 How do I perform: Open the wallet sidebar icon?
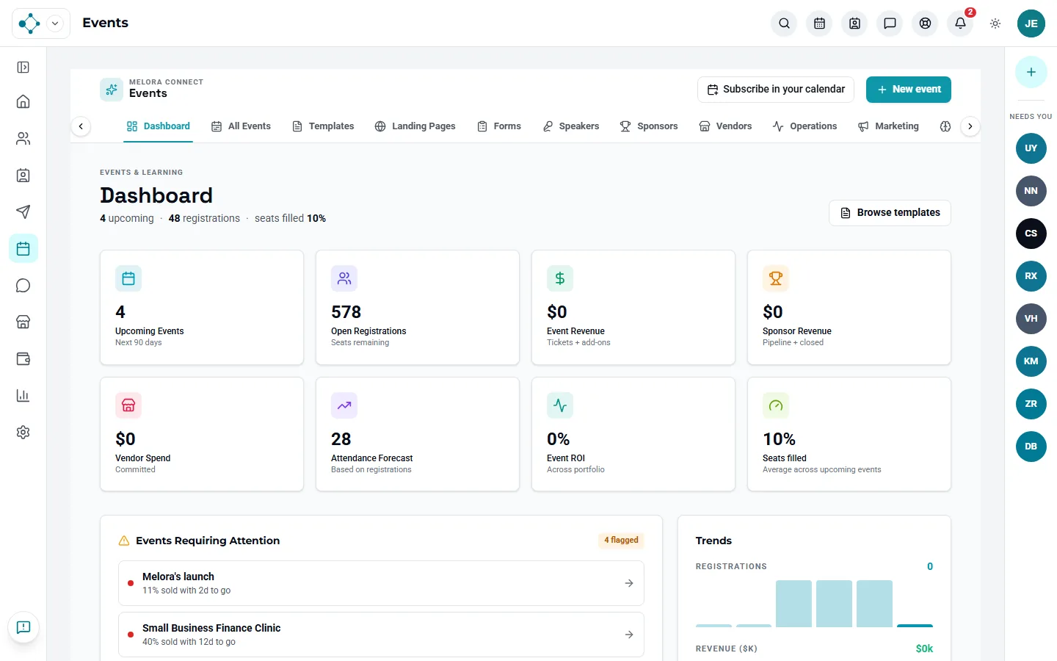[23, 358]
